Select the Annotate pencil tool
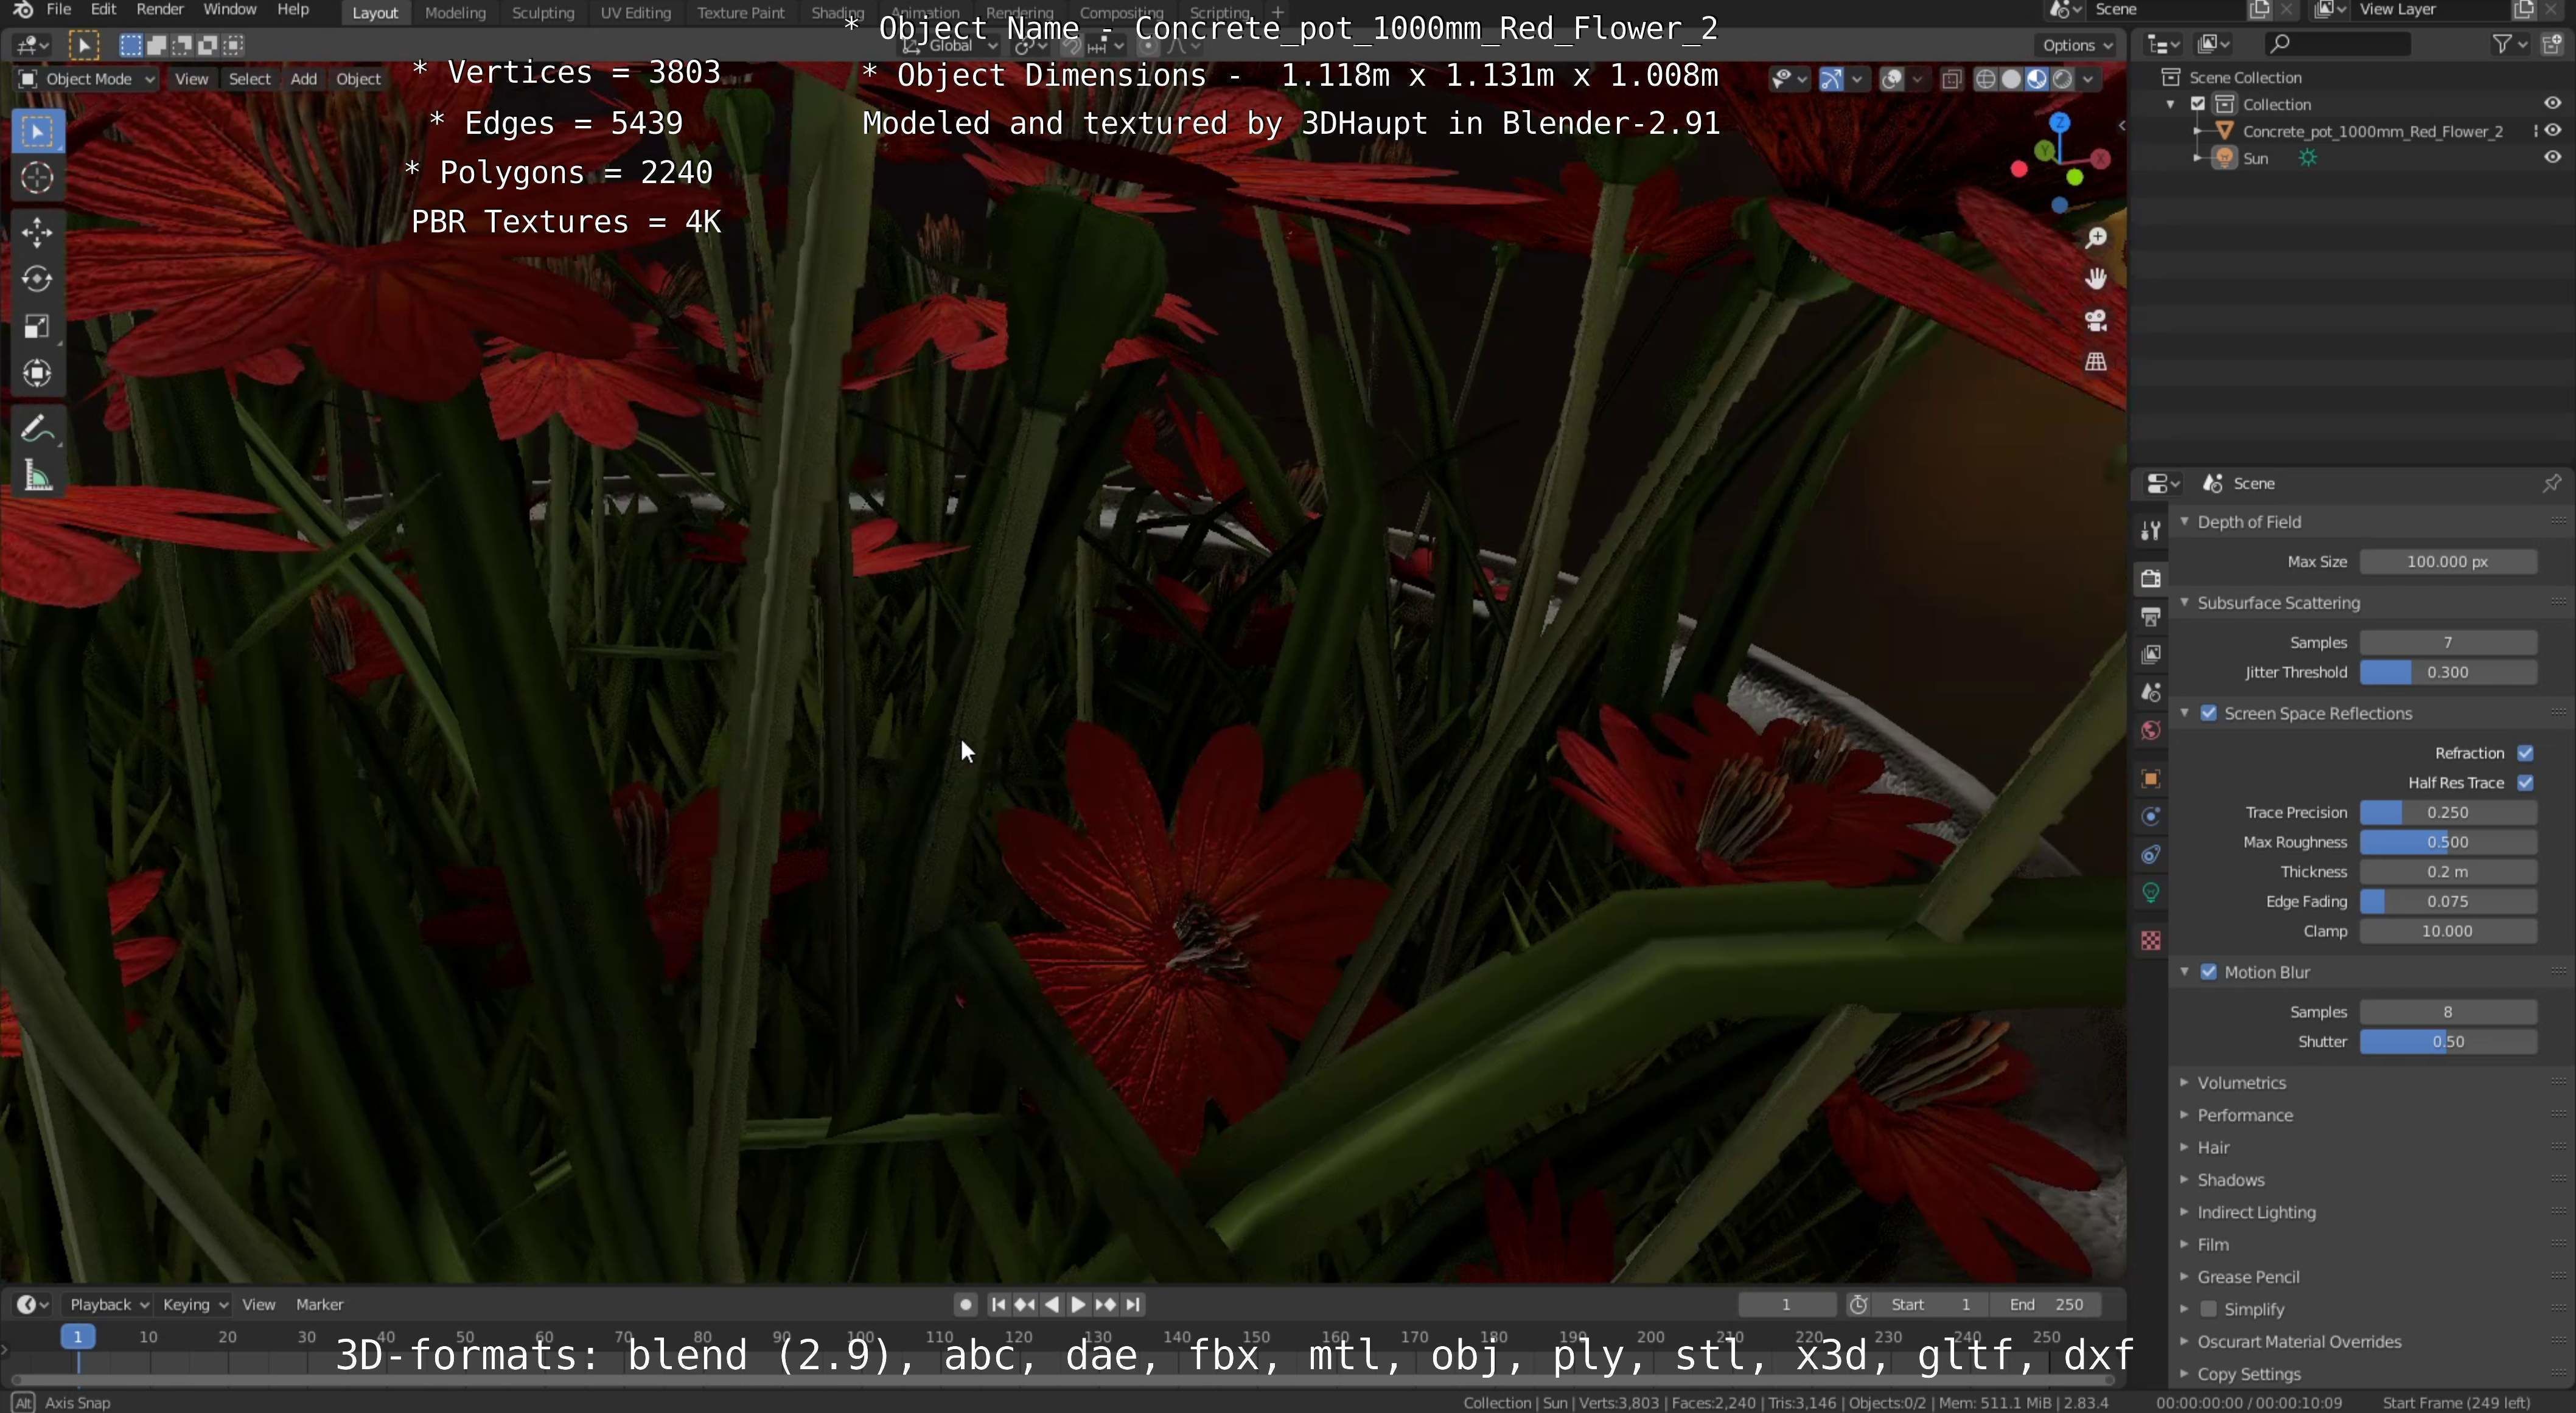Screen dimensions: 2576x1413 (38, 429)
